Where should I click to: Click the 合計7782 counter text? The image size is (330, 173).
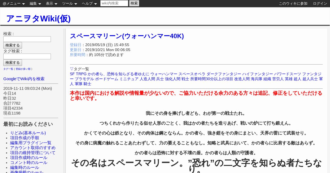point(12,103)
